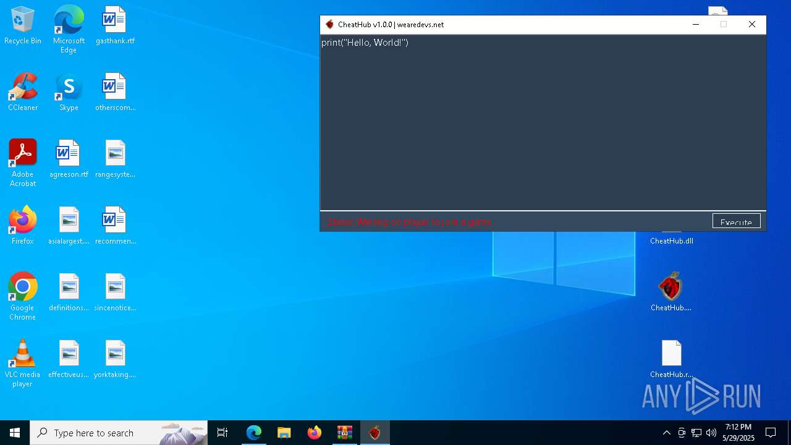Viewport: 791px width, 445px height.
Task: Select the gasthank.rtf file
Action: [x=115, y=26]
